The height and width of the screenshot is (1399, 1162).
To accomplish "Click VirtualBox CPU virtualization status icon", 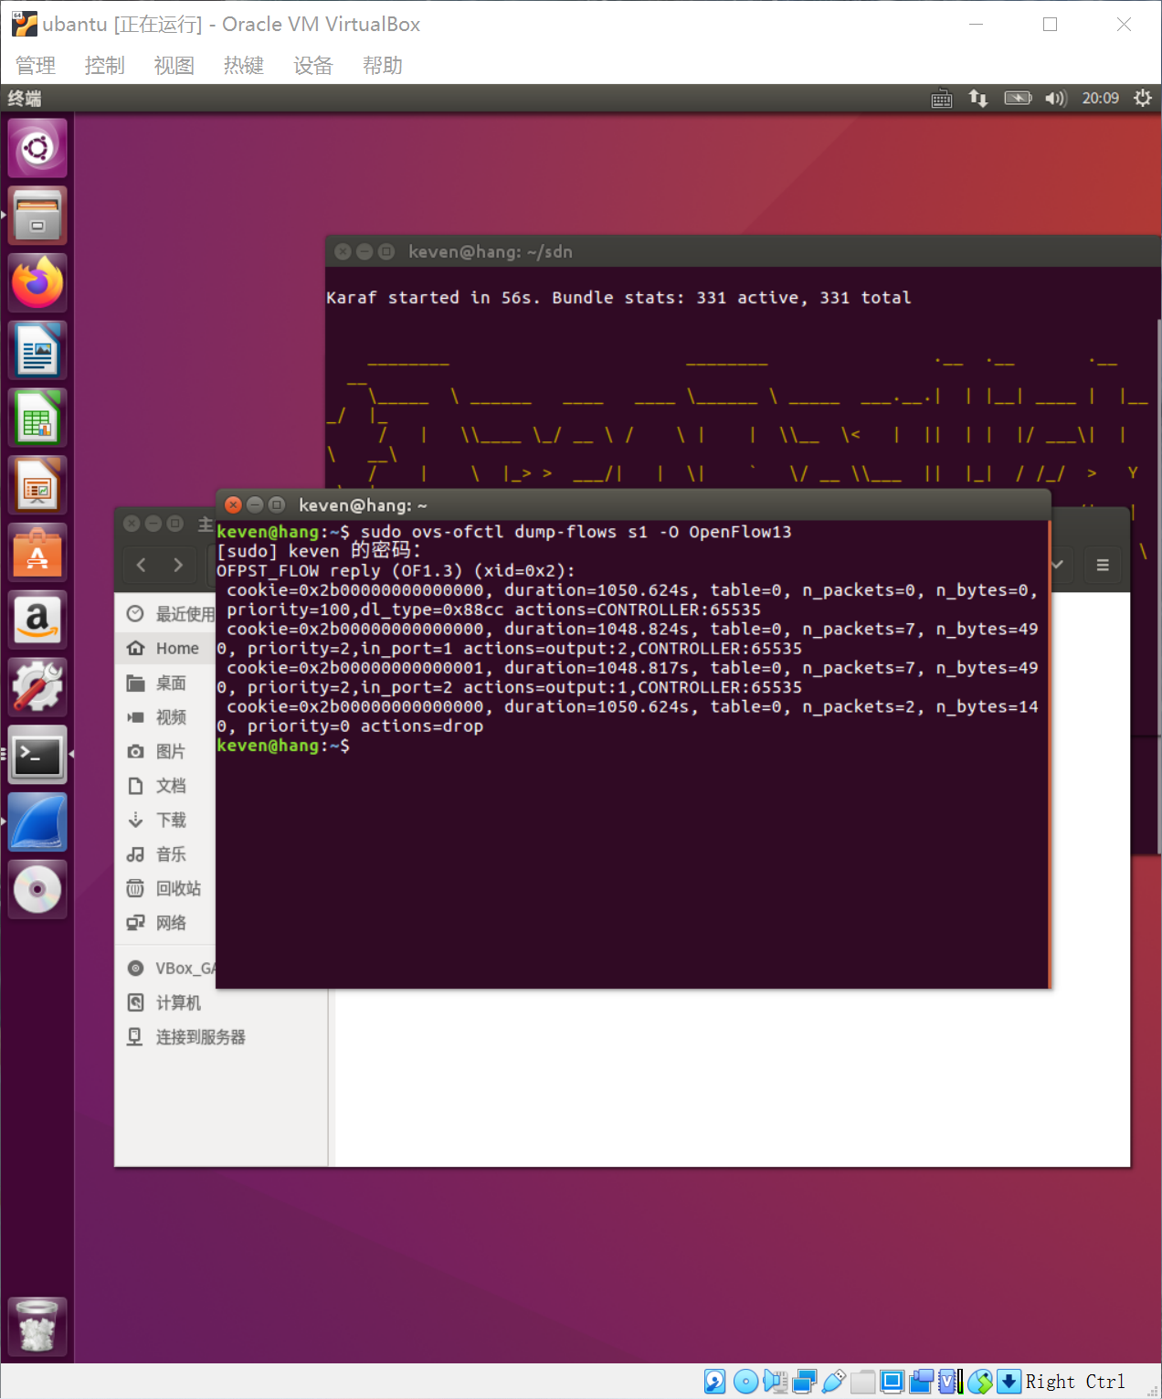I will (x=950, y=1382).
